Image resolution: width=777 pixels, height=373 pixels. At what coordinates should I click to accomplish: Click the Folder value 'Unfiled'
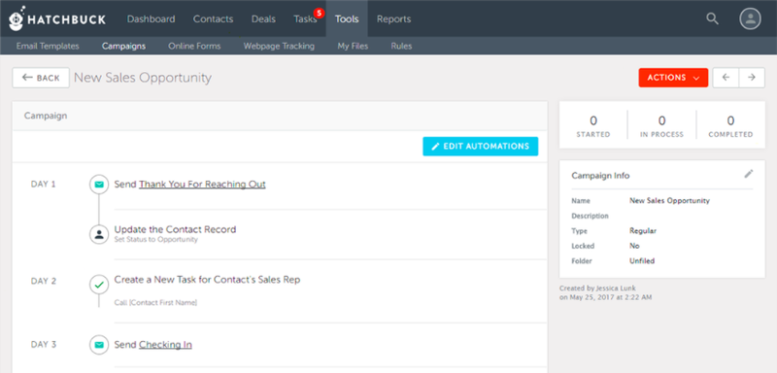coord(642,260)
